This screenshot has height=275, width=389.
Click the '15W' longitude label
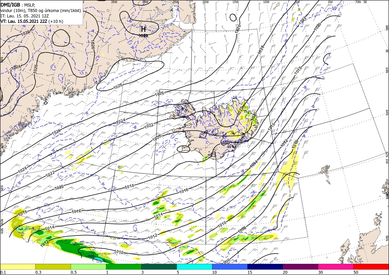(x=235, y=2)
